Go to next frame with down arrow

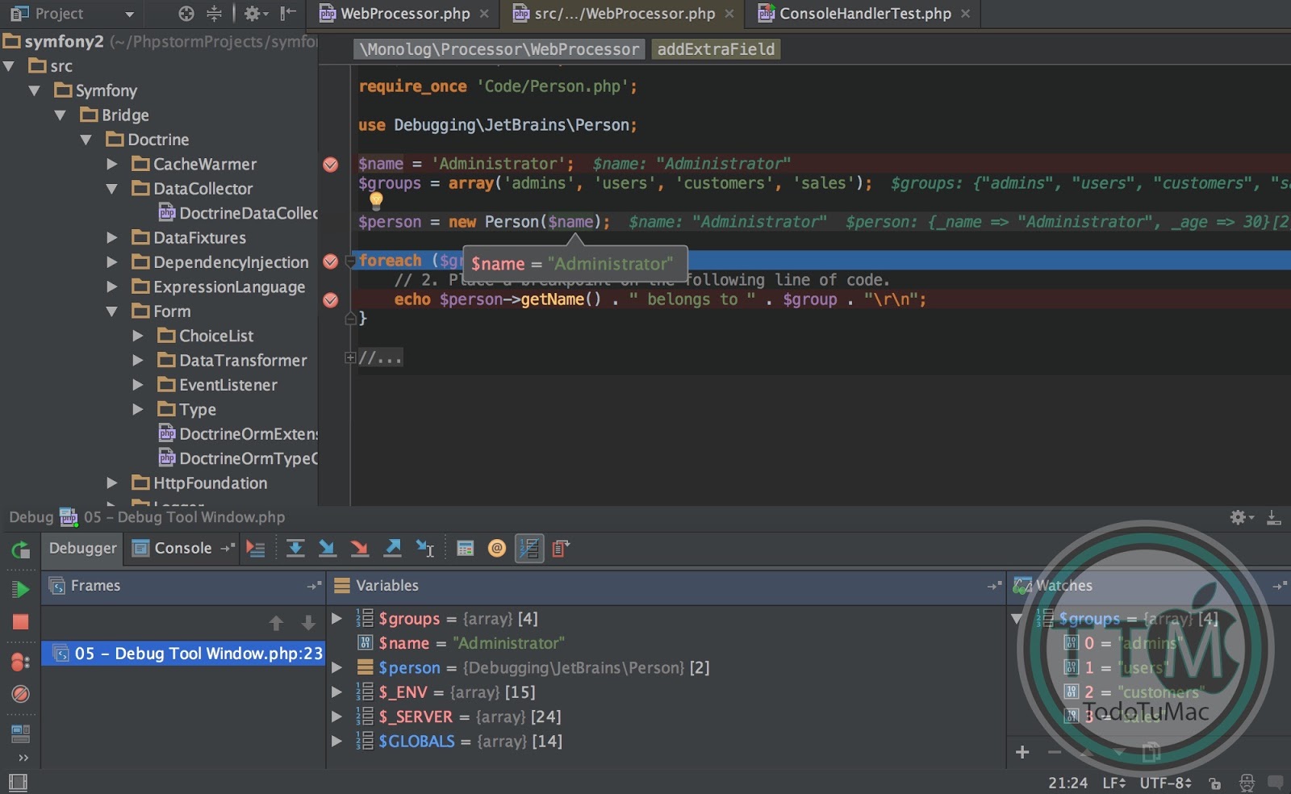(308, 623)
